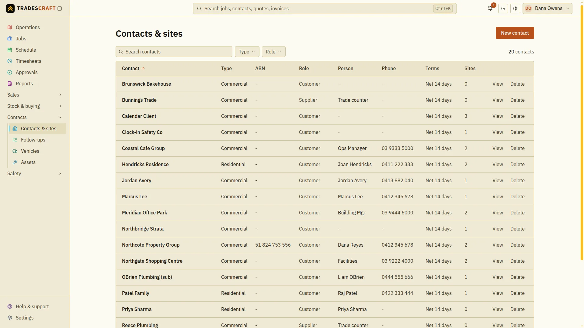Click the DO avatar badge
Viewport: 584px width, 328px height.
(x=528, y=9)
